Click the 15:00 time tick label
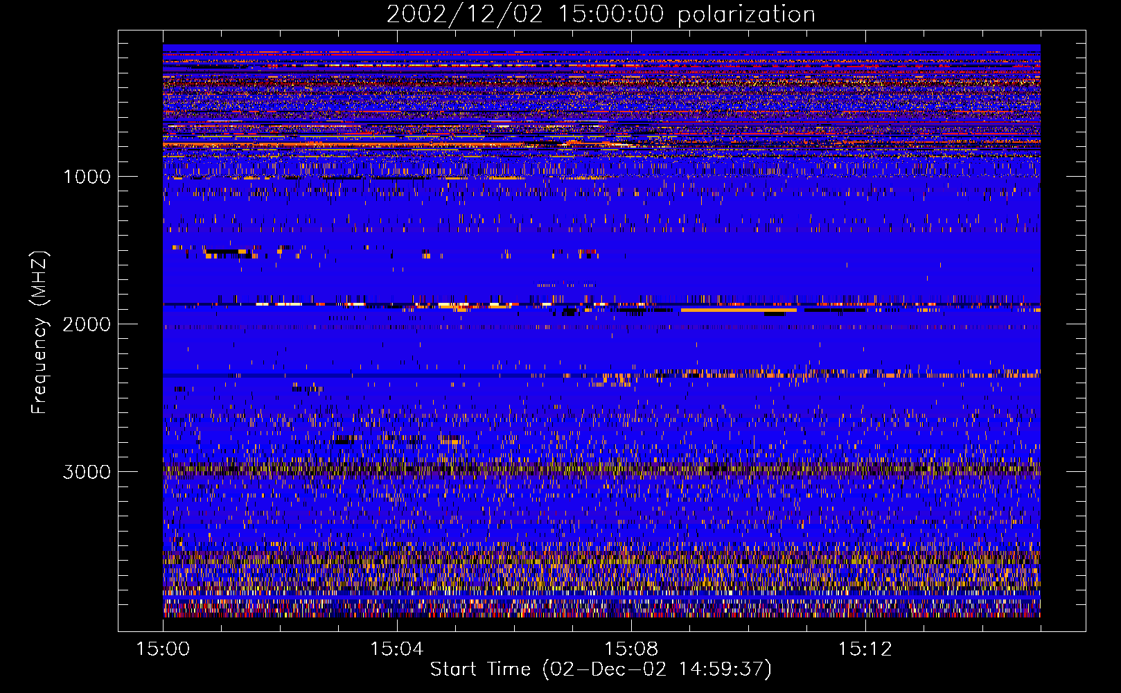The width and height of the screenshot is (1121, 693). coord(163,649)
